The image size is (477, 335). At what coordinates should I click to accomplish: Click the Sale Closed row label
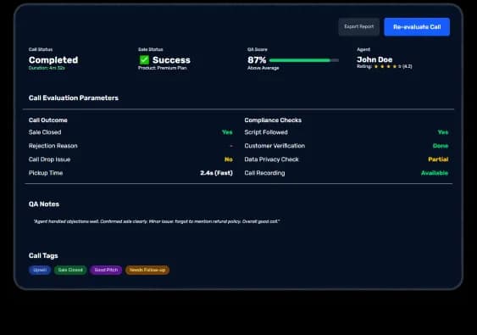[45, 132]
